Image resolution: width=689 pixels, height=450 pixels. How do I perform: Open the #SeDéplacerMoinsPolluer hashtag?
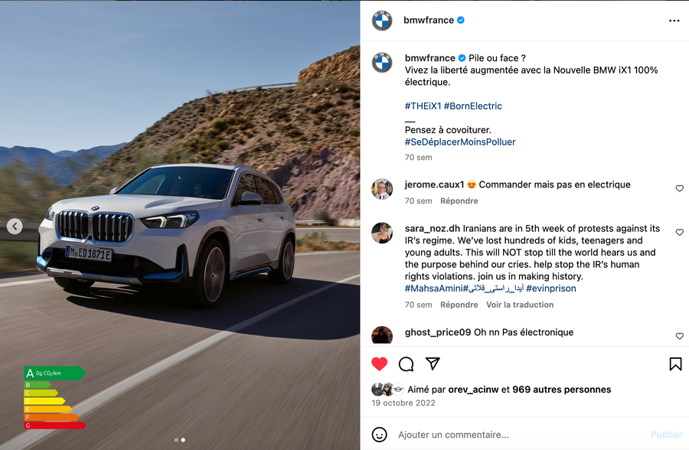pos(460,142)
